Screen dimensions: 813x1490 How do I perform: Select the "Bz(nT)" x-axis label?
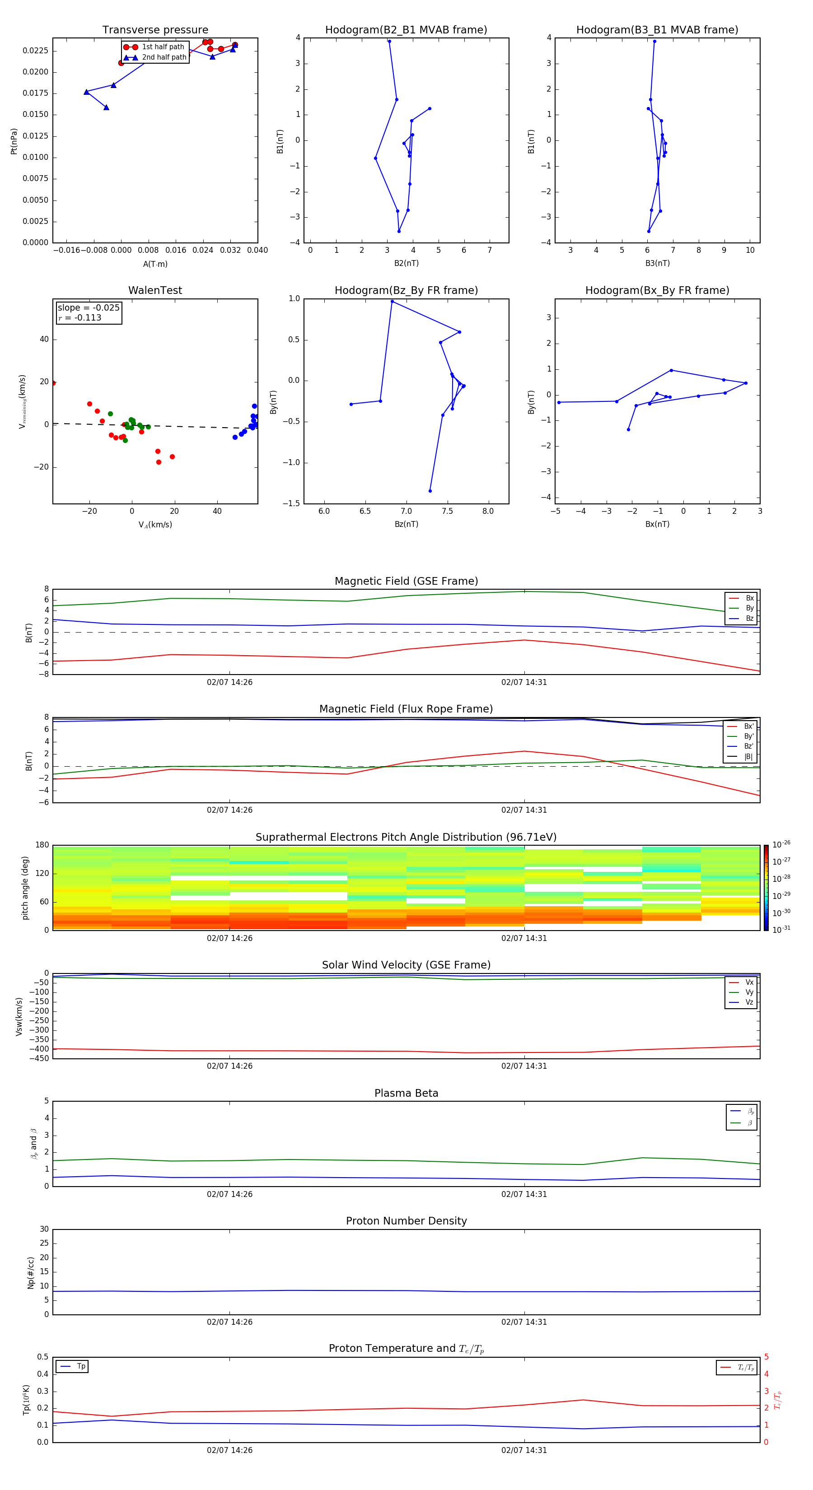coord(406,524)
